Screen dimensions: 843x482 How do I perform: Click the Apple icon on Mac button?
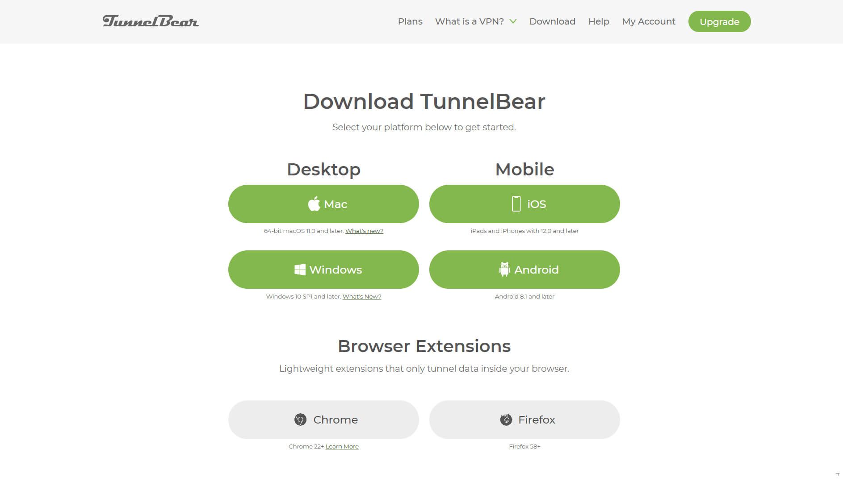tap(314, 204)
